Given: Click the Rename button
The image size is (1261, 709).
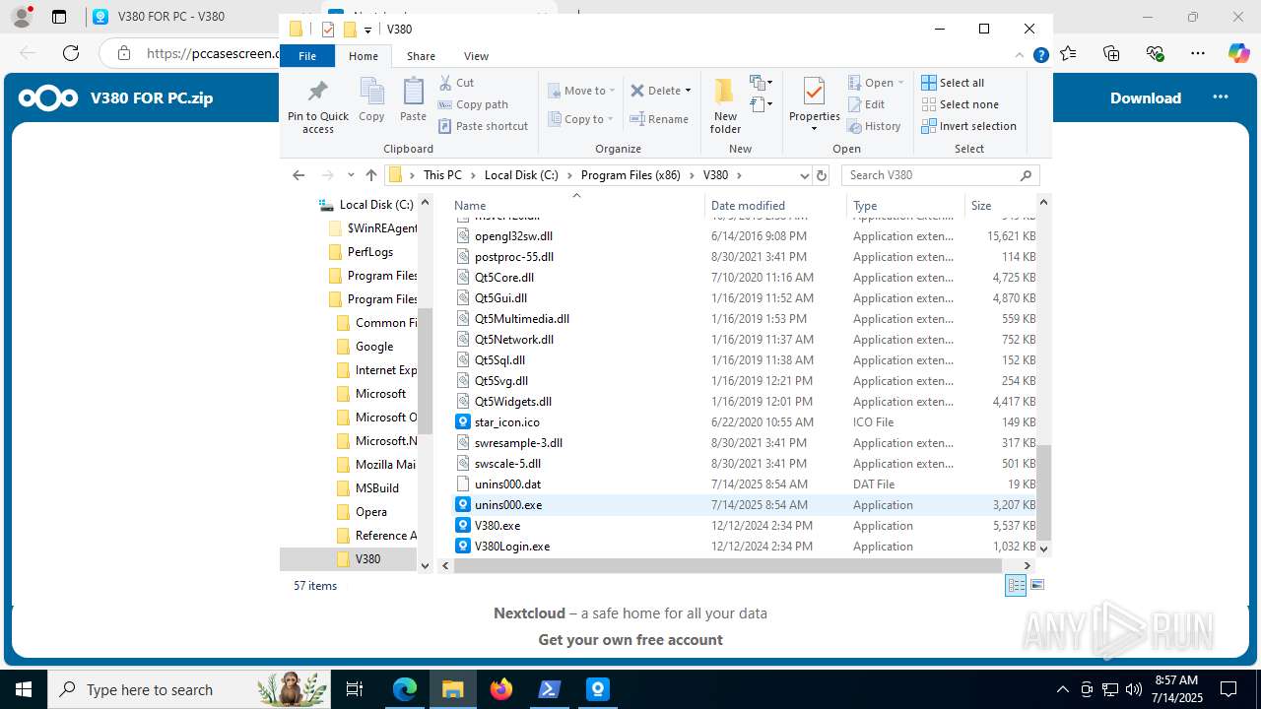Looking at the screenshot, I should (659, 119).
